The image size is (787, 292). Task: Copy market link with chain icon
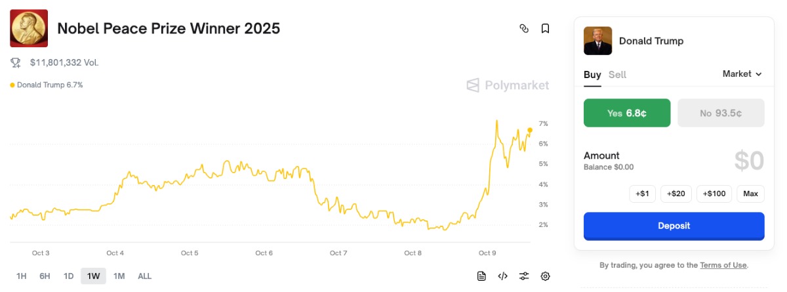pos(524,28)
